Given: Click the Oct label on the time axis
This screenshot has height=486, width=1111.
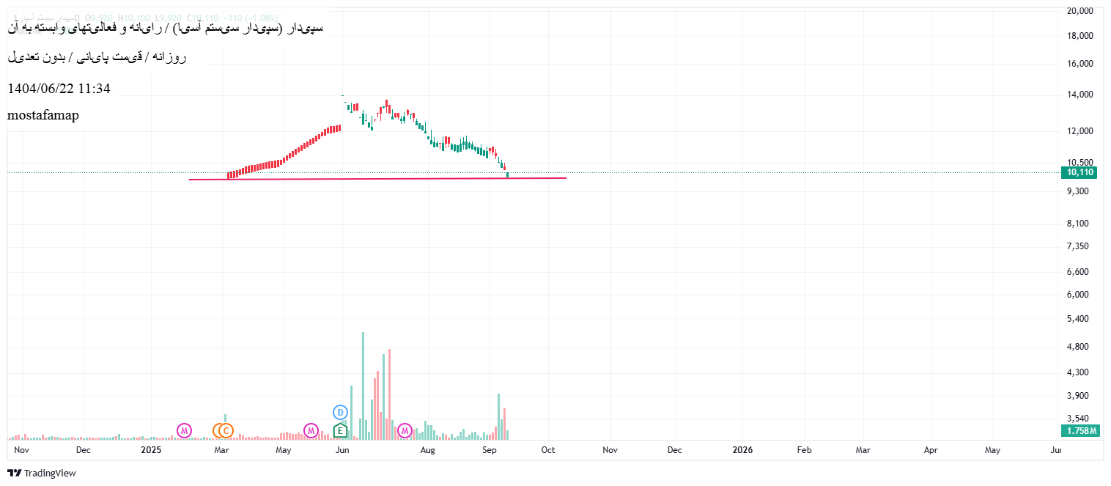Looking at the screenshot, I should coord(547,449).
